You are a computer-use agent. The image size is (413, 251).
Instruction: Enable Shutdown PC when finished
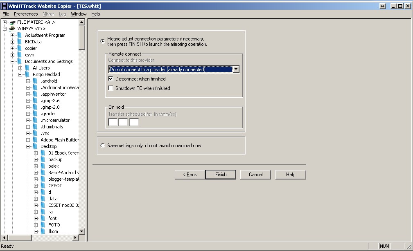pos(111,88)
